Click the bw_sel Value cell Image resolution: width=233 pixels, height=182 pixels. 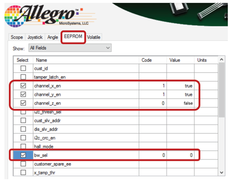tap(180, 155)
